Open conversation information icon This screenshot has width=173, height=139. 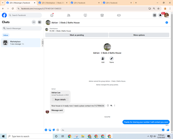(167, 23)
